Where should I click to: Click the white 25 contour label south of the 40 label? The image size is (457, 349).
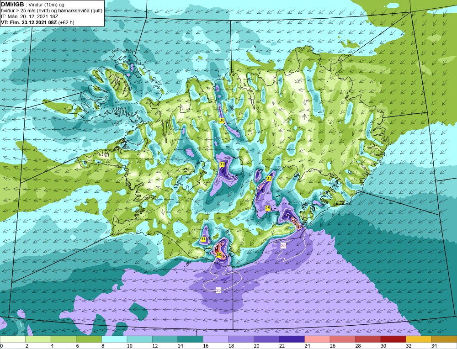click(218, 290)
